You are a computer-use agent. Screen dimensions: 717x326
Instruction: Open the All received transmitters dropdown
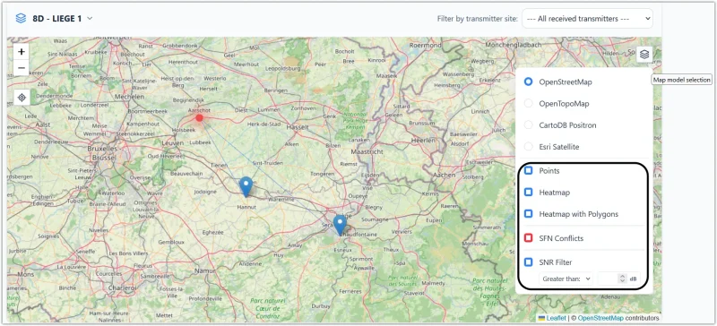pos(587,19)
